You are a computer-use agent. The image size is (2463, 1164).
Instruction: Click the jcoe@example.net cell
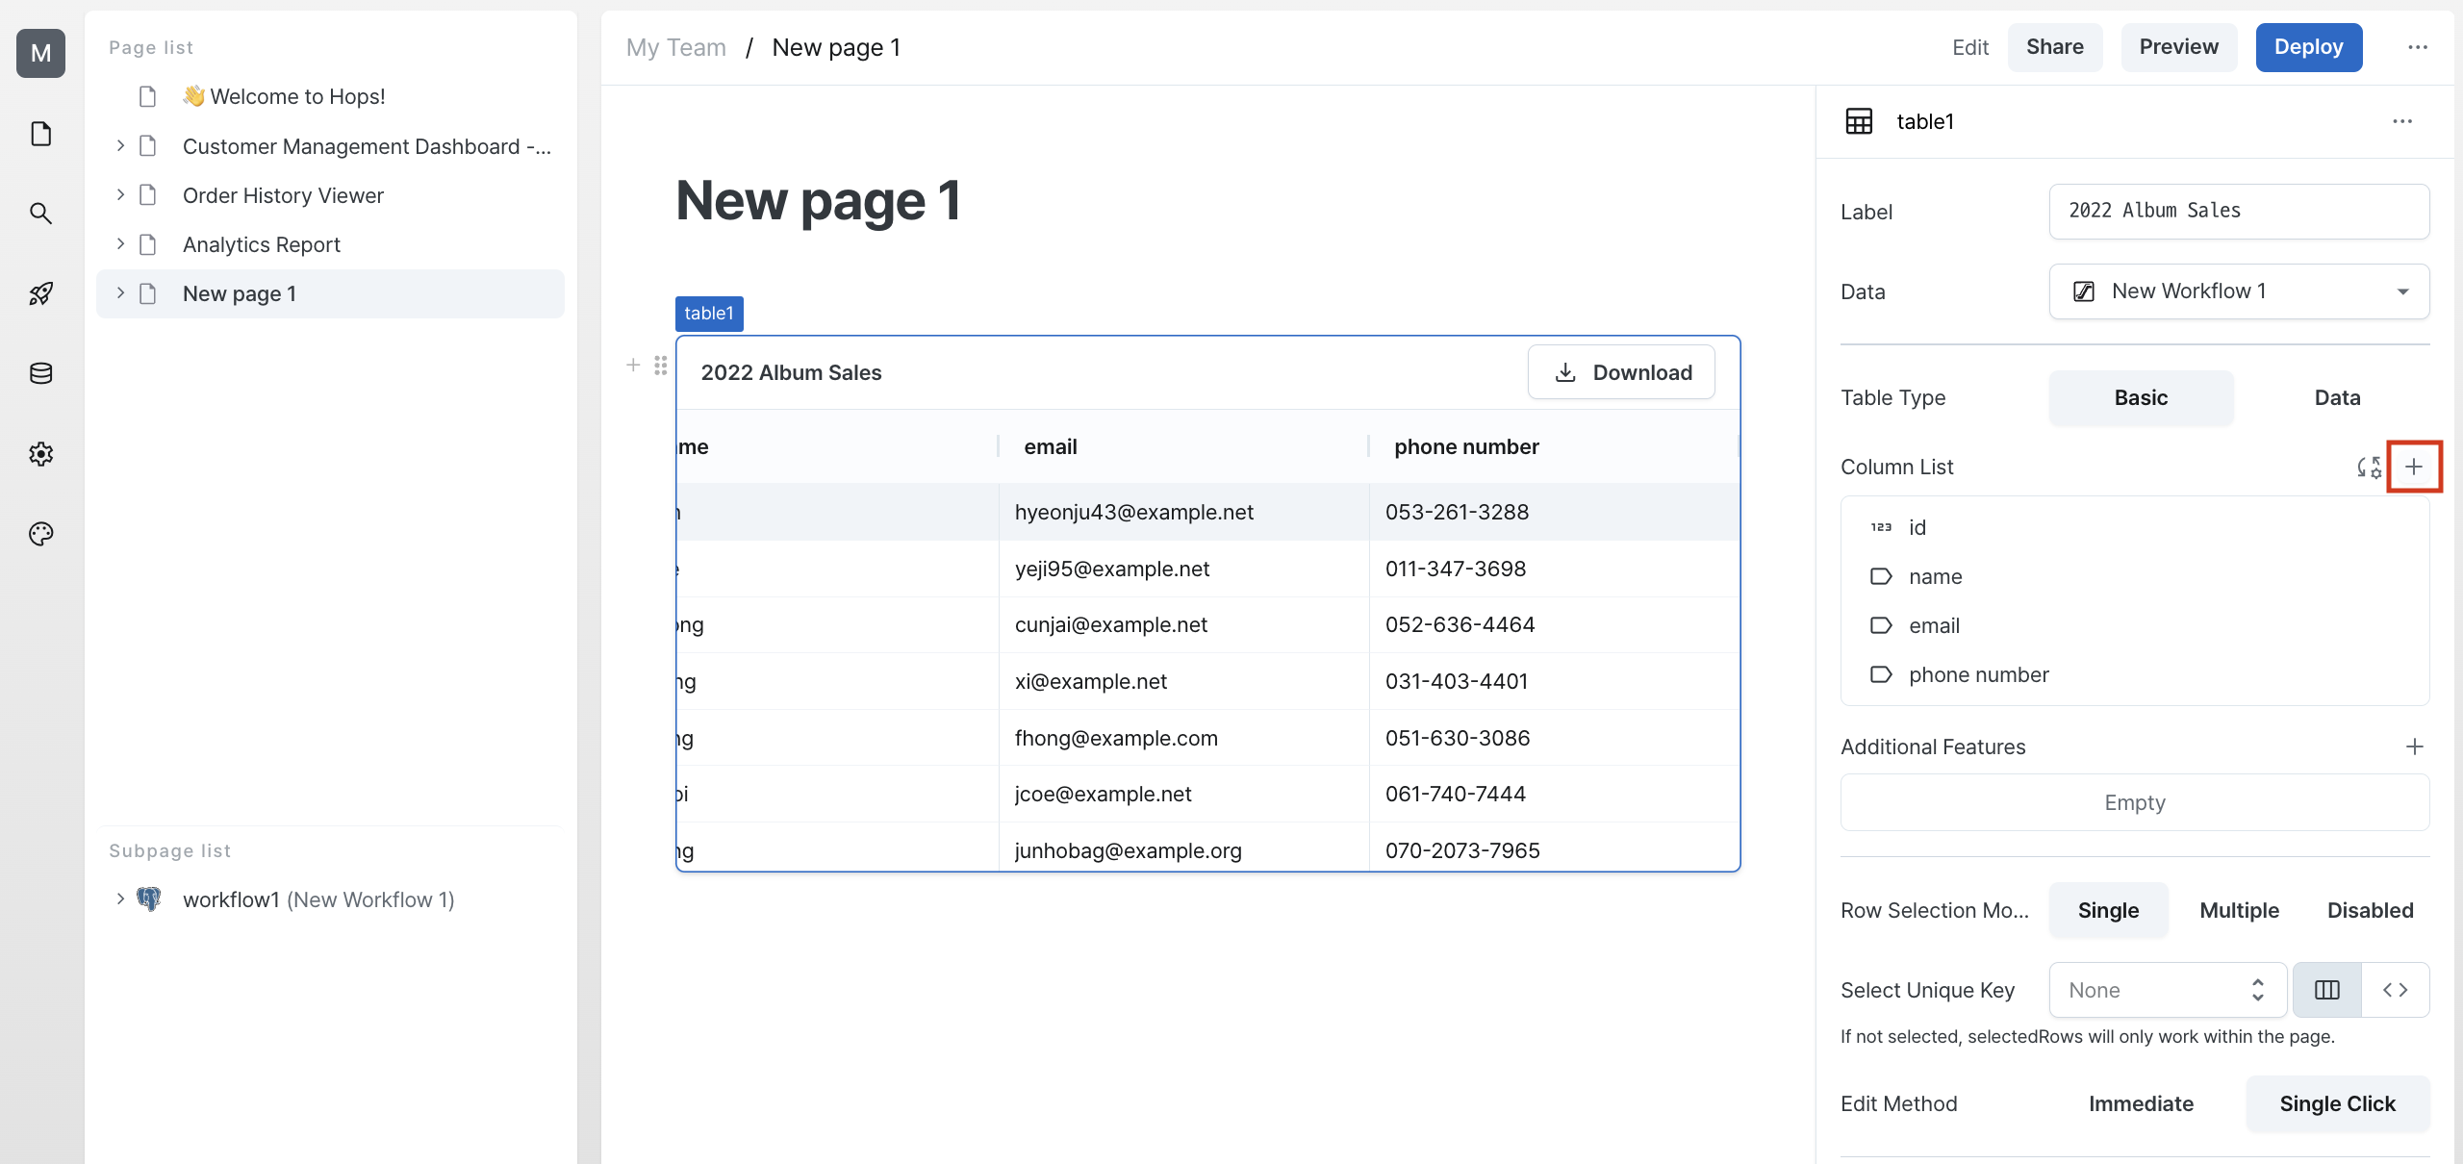point(1183,794)
